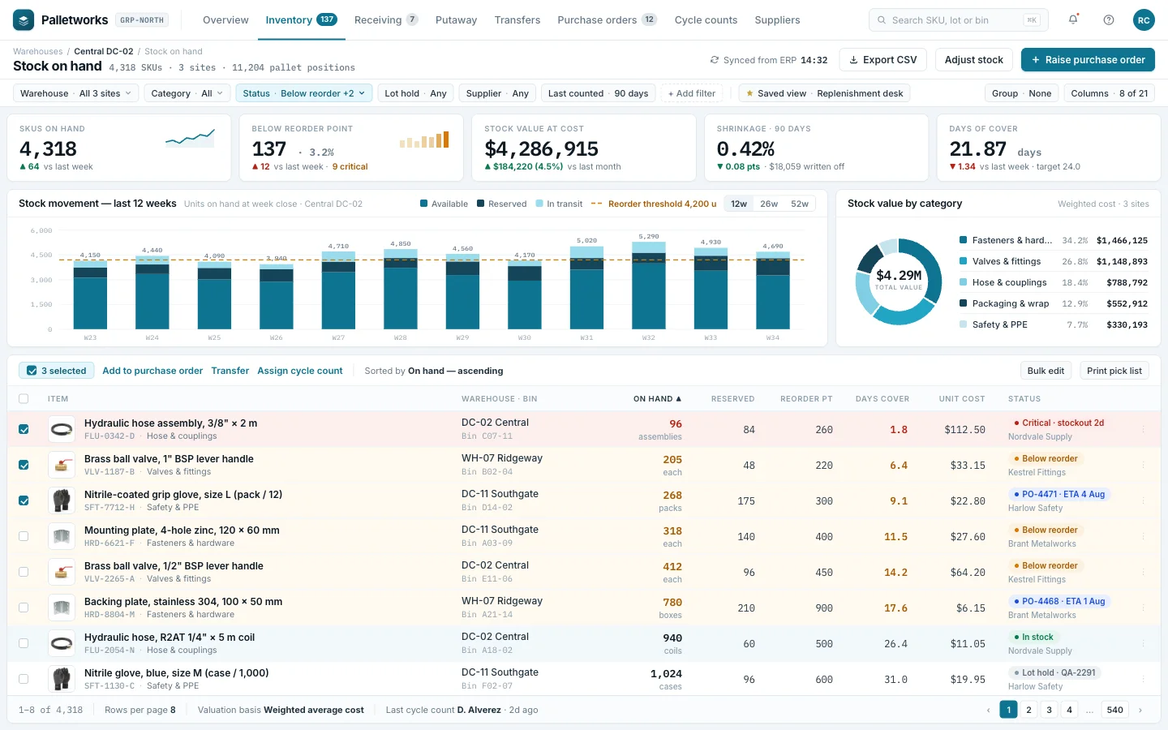Click Raise purchase order button
Image resolution: width=1168 pixels, height=730 pixels.
[x=1088, y=60]
